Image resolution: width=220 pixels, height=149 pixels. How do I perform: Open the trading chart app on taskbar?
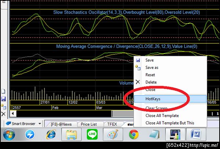point(175,134)
